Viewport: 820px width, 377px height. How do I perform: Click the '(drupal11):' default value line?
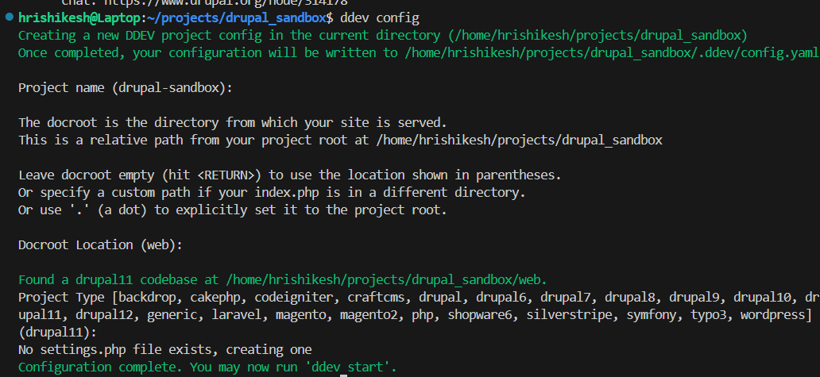click(x=57, y=332)
